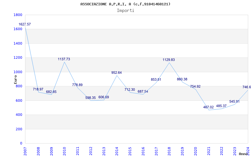
Task: Click the 2023 x-axis year
Action: [235, 151]
